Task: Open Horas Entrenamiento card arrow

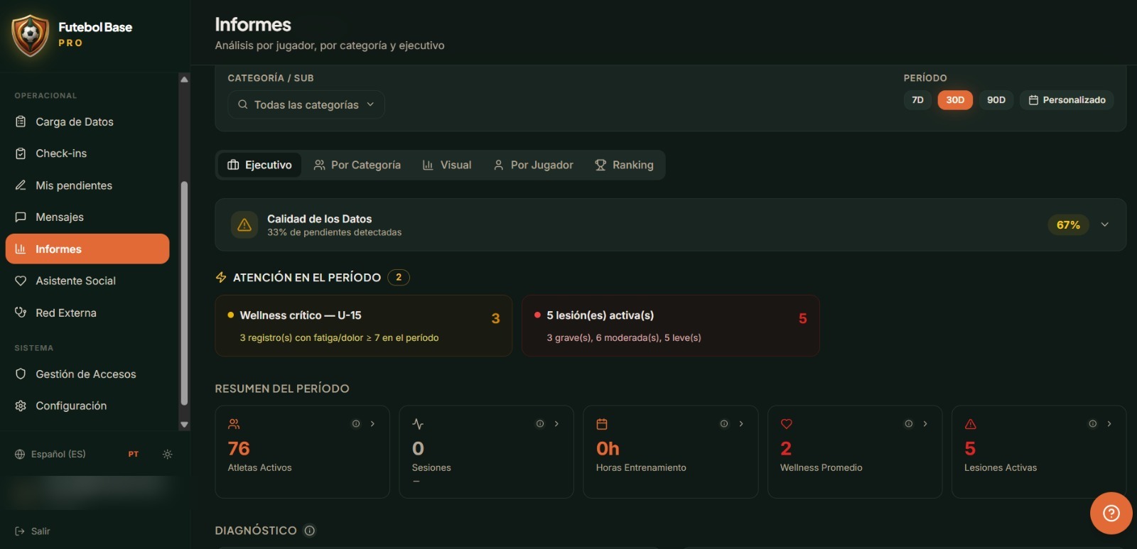Action: pos(741,424)
